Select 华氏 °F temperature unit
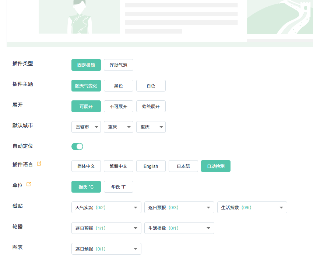 [x=119, y=187]
